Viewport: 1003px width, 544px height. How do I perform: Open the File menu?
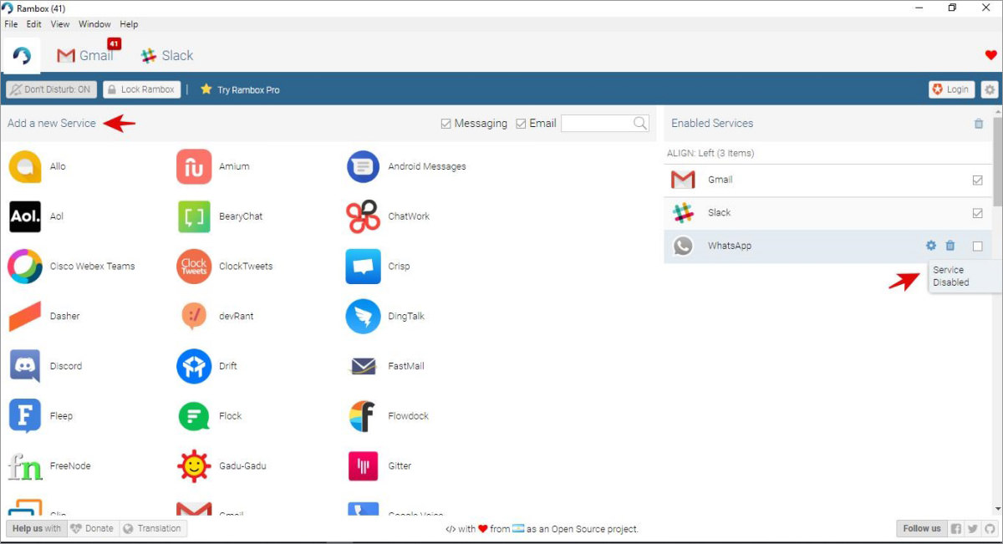[x=11, y=24]
